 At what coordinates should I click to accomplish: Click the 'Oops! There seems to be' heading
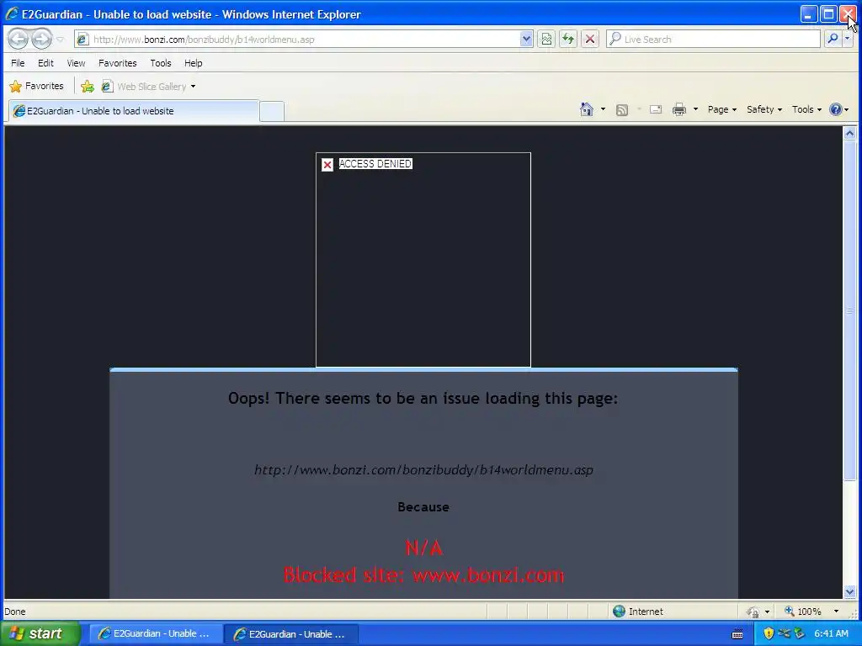click(423, 398)
